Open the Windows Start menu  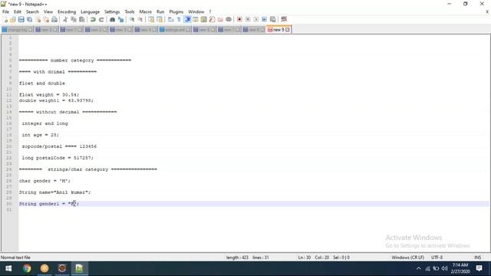[8, 268]
